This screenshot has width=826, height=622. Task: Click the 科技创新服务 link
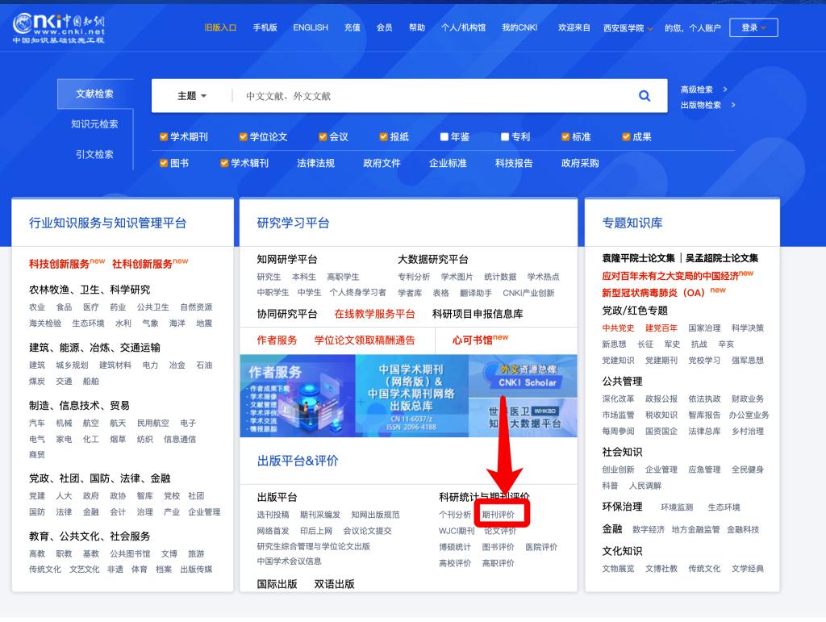[x=59, y=264]
